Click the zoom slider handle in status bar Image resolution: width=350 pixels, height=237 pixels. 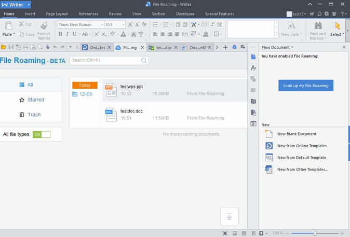tap(315, 233)
